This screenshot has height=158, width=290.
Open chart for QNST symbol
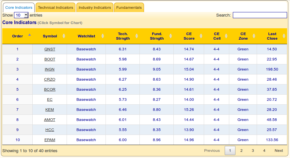click(50, 49)
